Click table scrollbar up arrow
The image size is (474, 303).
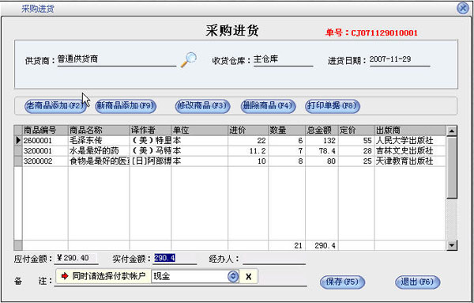(x=452, y=131)
